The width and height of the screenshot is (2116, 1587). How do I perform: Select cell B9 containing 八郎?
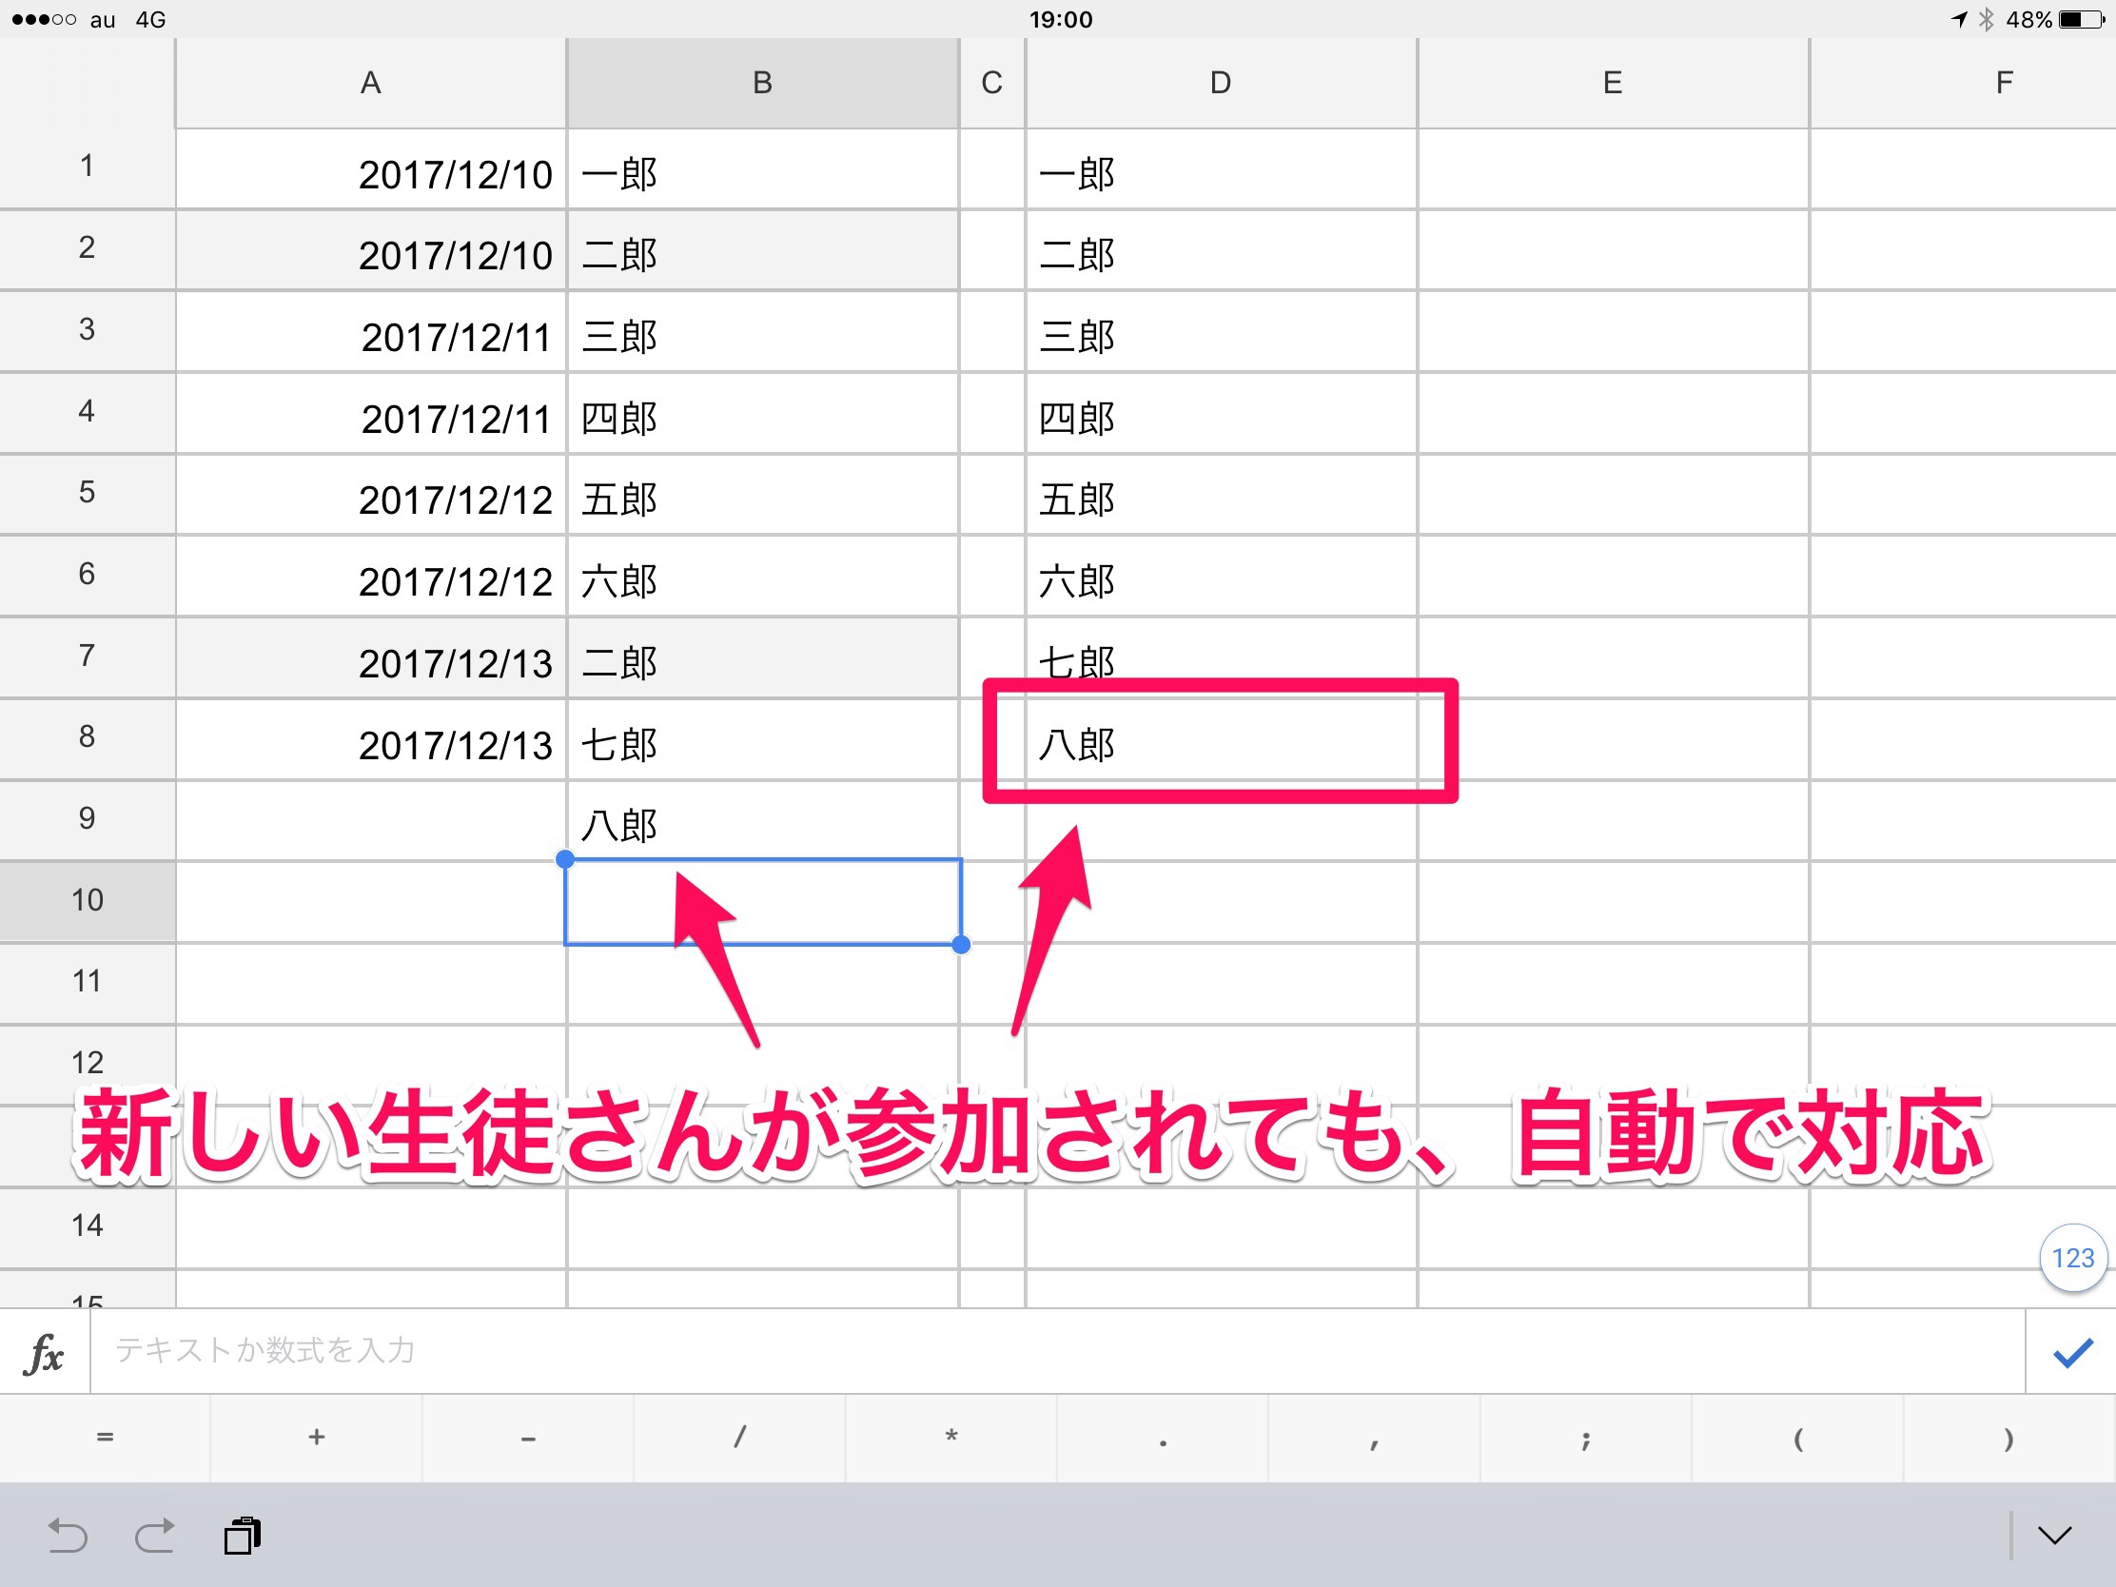coord(762,823)
